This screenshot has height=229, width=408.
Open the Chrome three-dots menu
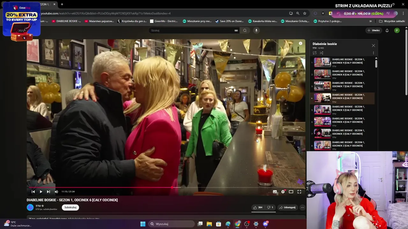[x=403, y=13]
